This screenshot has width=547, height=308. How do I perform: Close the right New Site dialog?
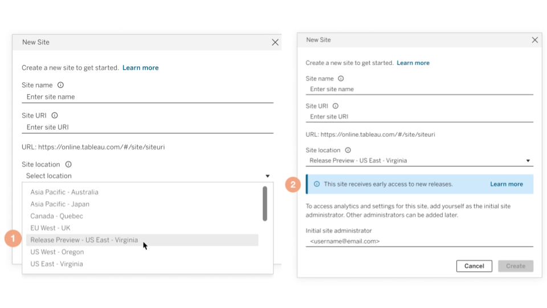coord(534,40)
